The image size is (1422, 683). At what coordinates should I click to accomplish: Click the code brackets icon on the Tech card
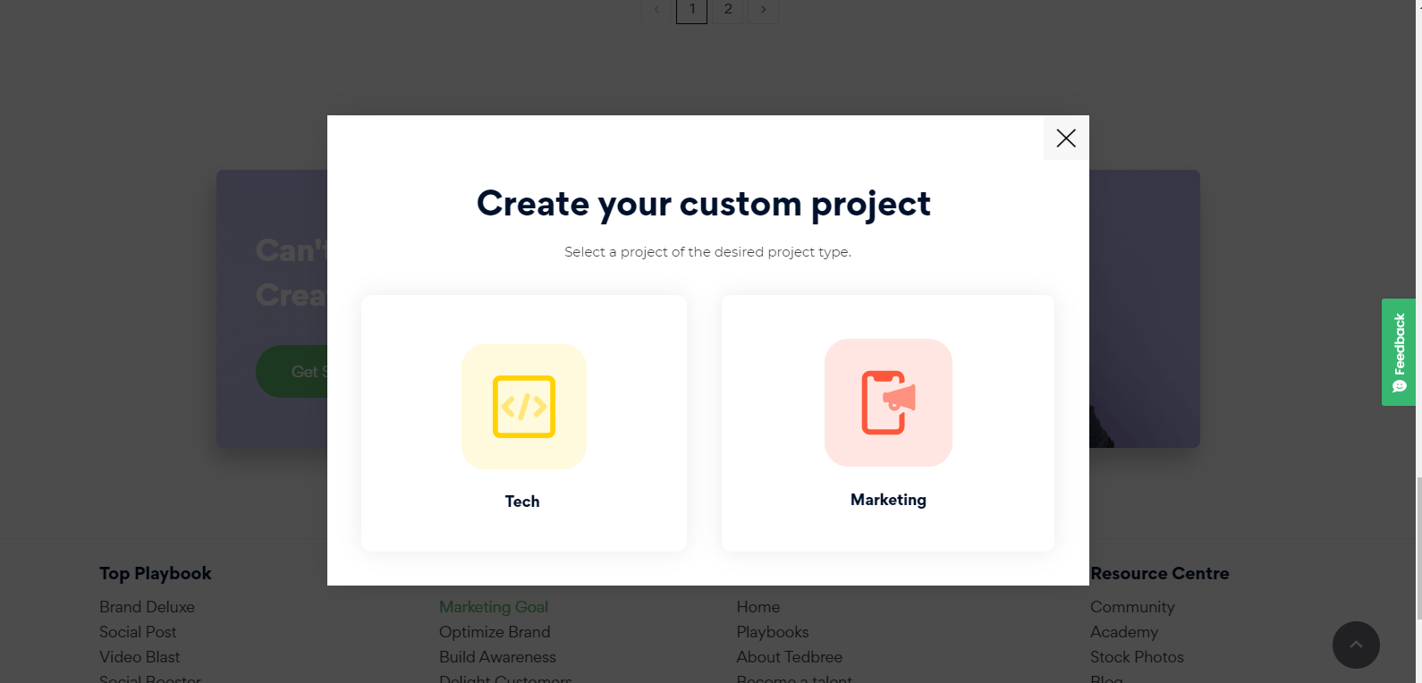click(523, 407)
